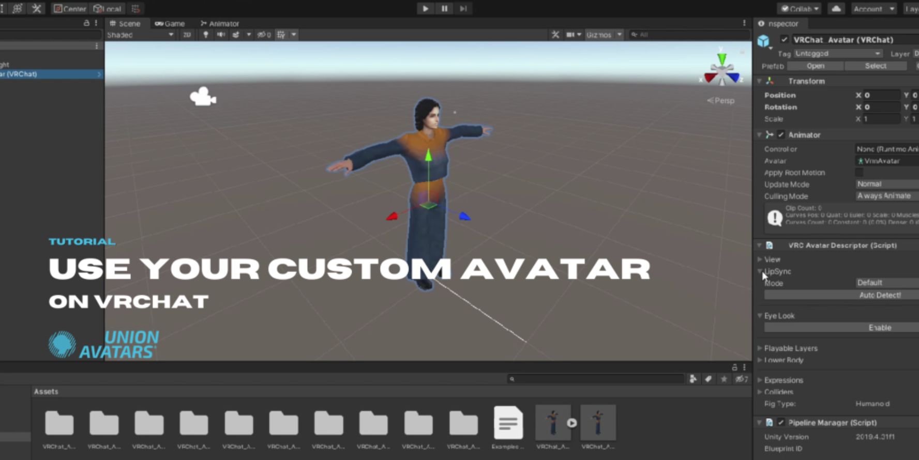
Task: Toggle Gizmos button
Action: 599,35
